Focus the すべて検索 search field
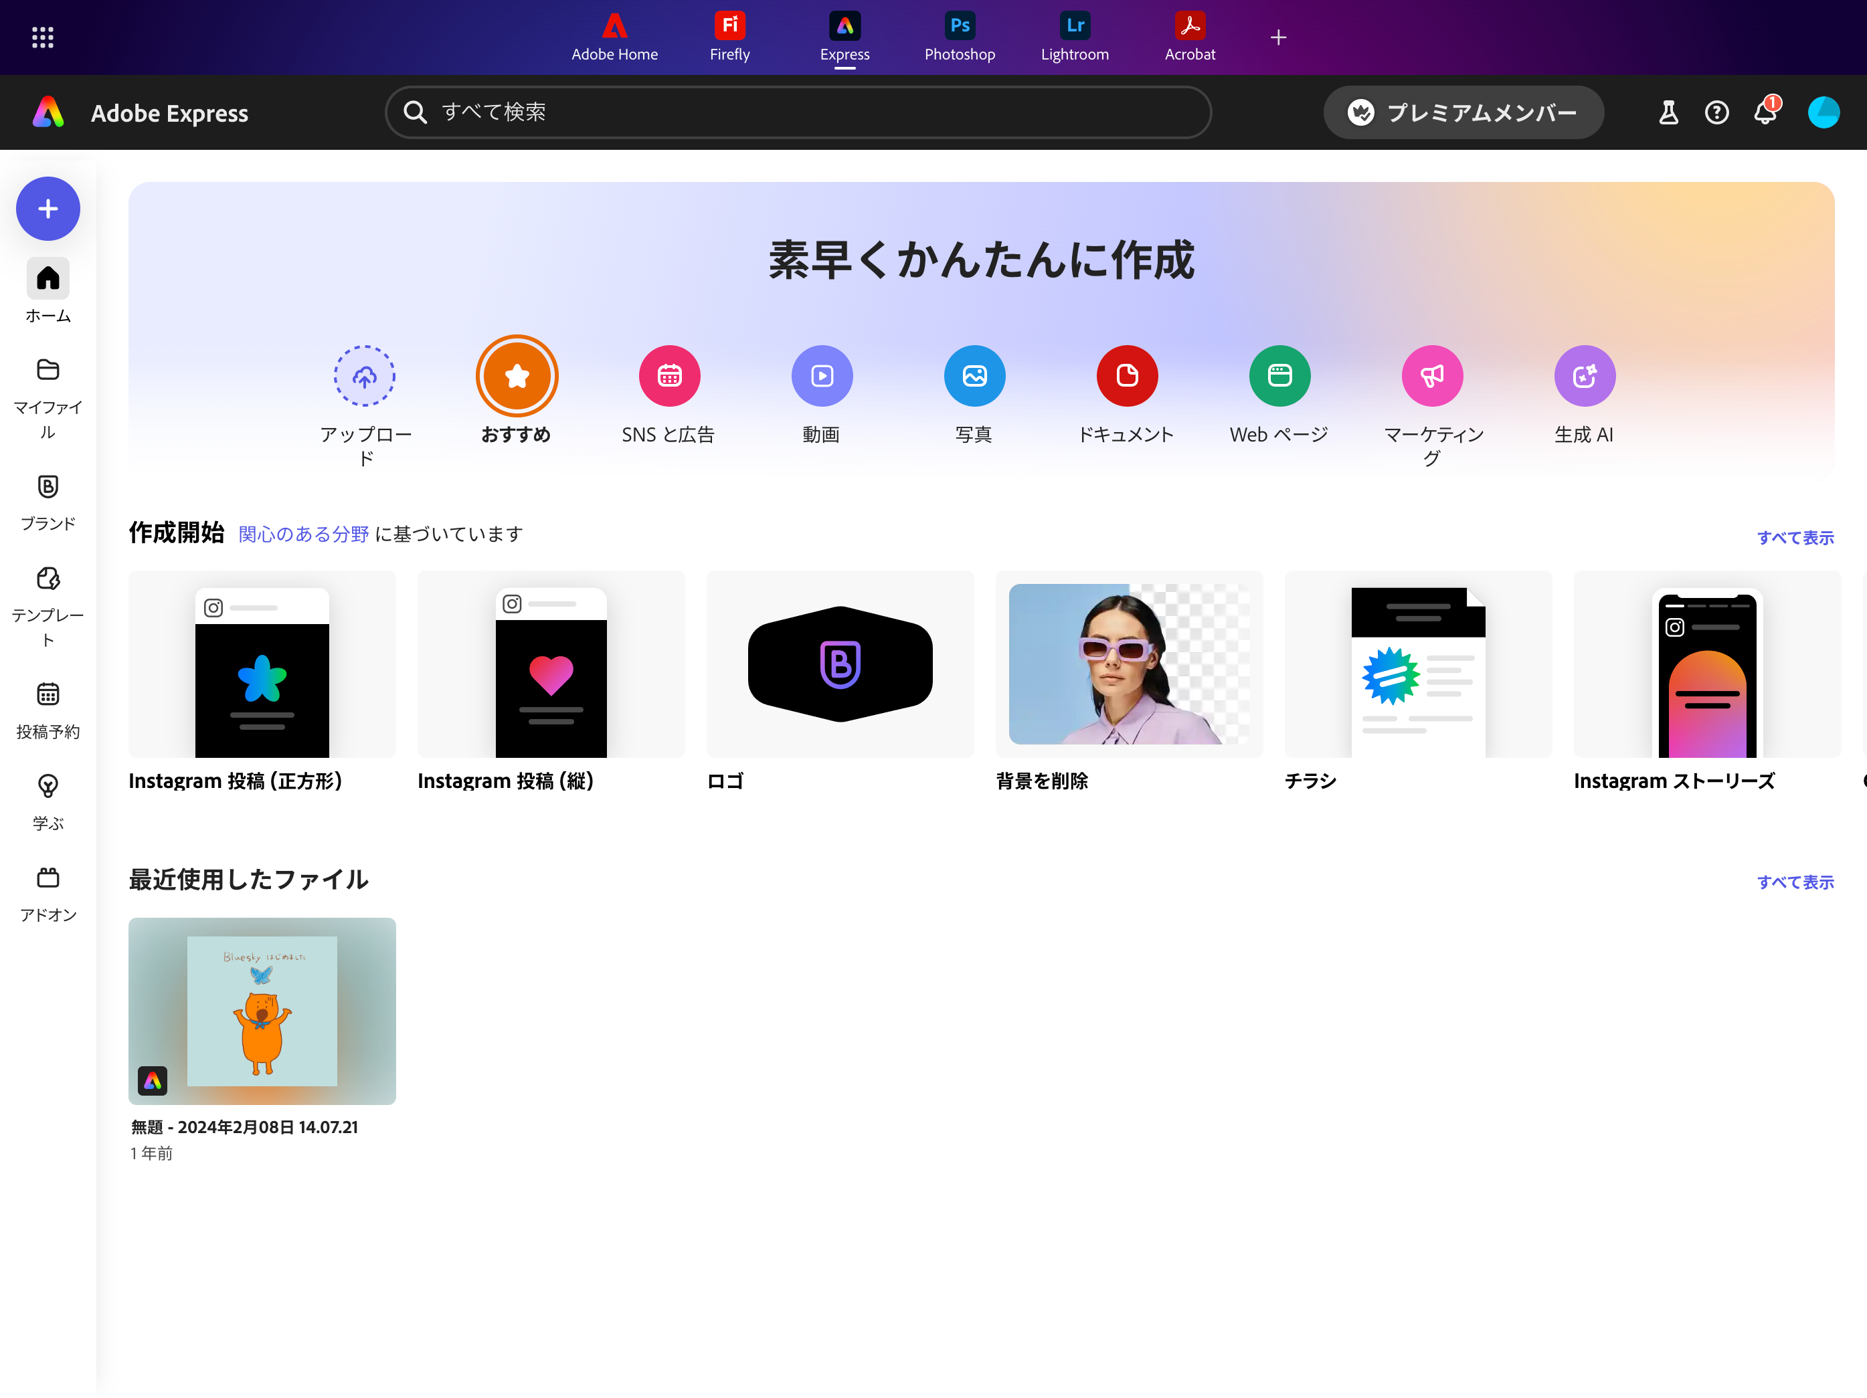1867x1398 pixels. pyautogui.click(x=798, y=112)
